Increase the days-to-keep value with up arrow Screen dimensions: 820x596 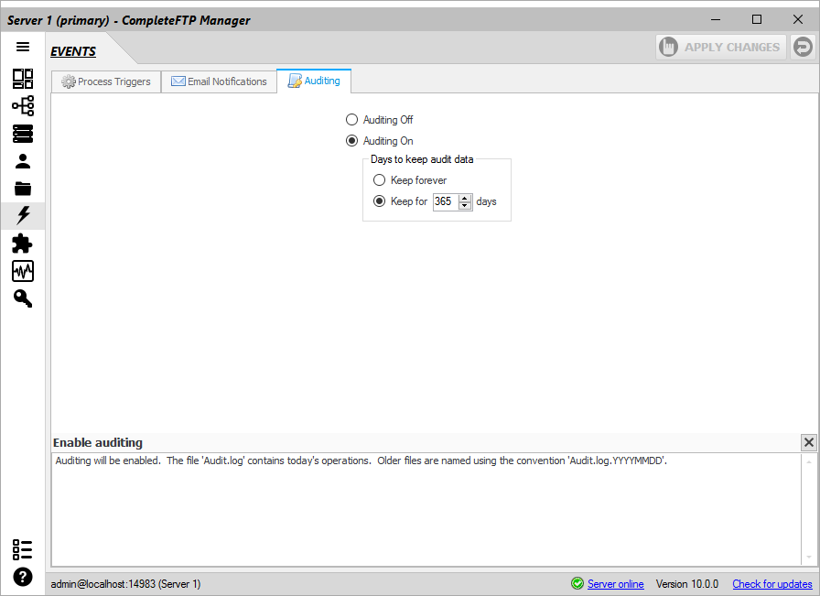pyautogui.click(x=465, y=198)
